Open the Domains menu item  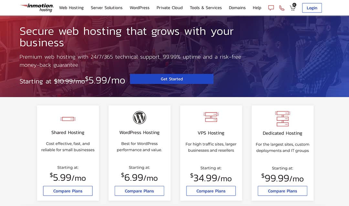click(x=237, y=8)
